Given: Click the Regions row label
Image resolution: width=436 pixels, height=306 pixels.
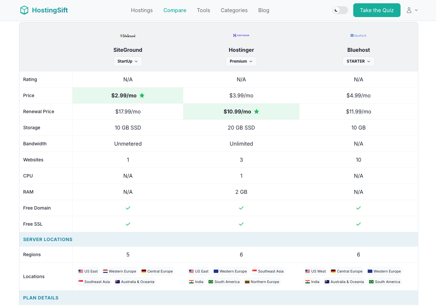Looking at the screenshot, I should click(32, 255).
